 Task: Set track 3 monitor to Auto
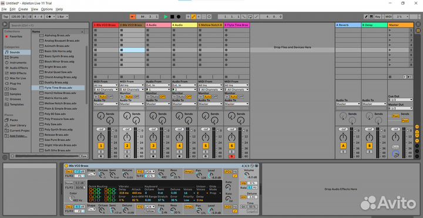pos(155,96)
